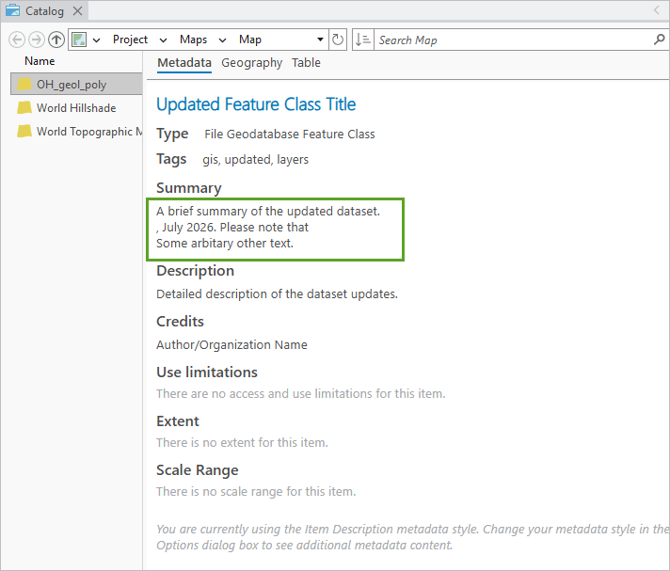The height and width of the screenshot is (571, 670).
Task: Select World Topographic Map item
Action: point(77,131)
